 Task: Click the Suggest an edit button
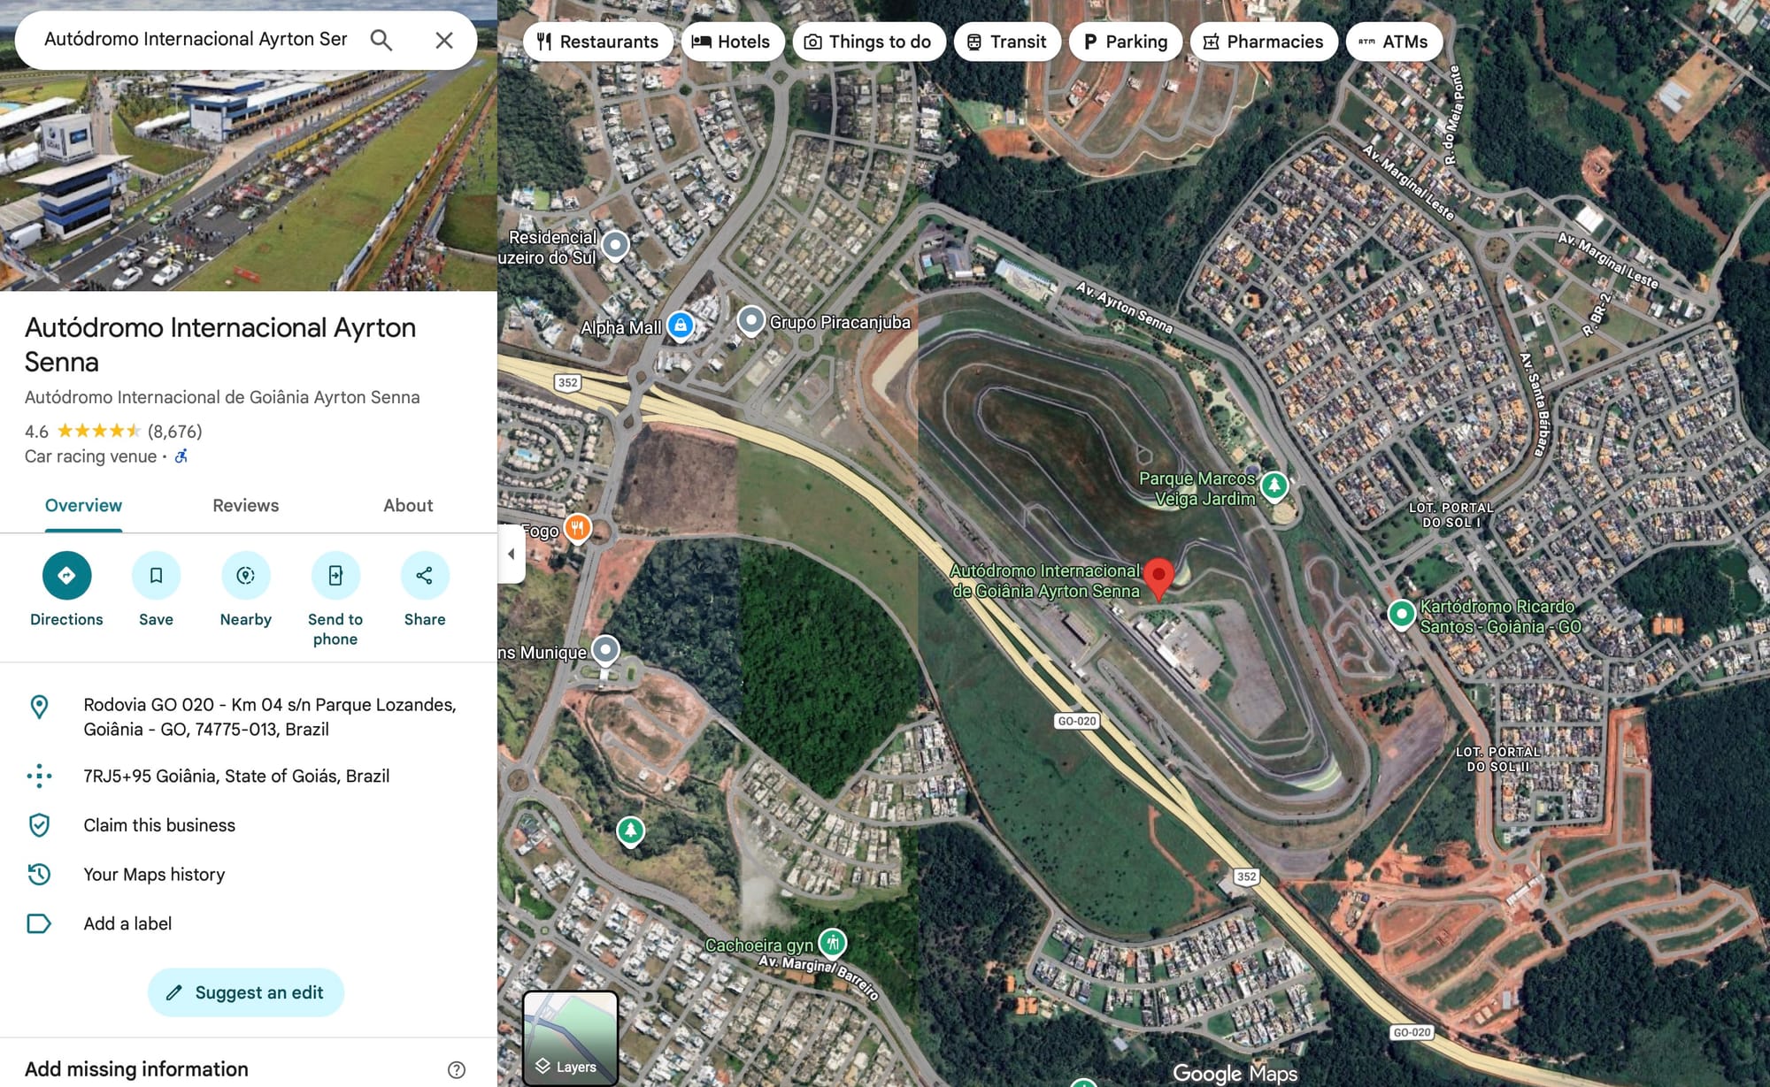tap(246, 992)
